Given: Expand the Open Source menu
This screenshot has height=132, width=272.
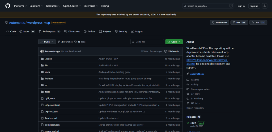Looking at the screenshot, I should (72, 6).
